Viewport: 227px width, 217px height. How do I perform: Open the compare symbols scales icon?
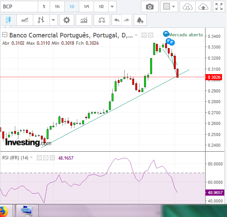click(102, 20)
